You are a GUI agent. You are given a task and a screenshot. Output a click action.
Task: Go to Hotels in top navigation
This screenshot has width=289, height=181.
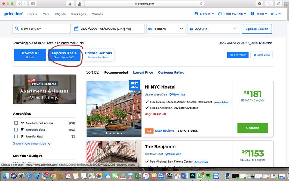tap(32, 14)
